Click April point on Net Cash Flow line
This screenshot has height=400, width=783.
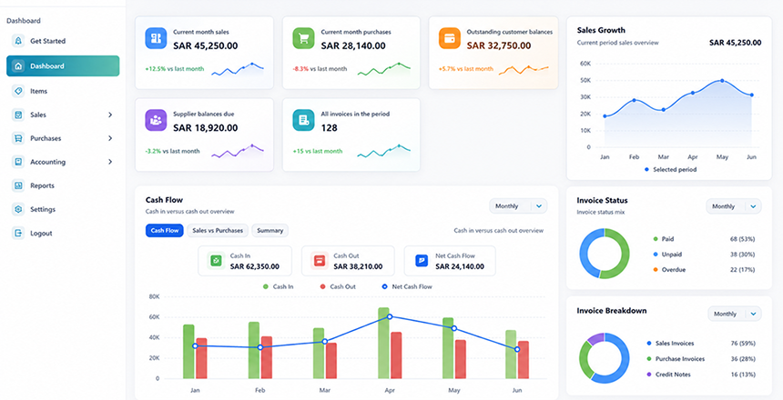(390, 316)
